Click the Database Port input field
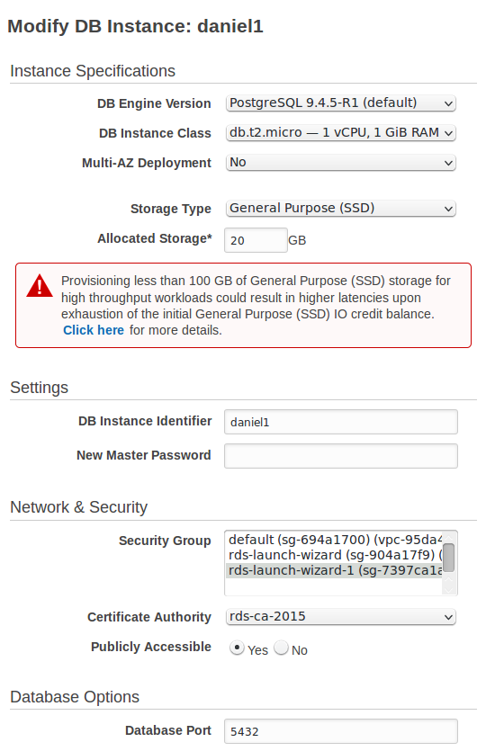The height and width of the screenshot is (751, 495). 341,731
